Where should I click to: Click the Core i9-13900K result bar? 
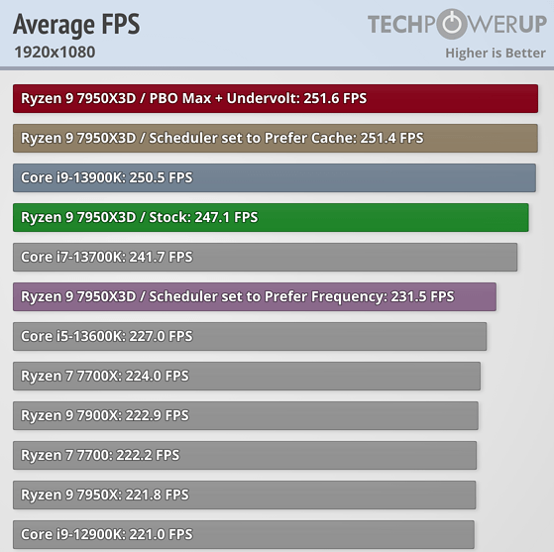click(275, 177)
